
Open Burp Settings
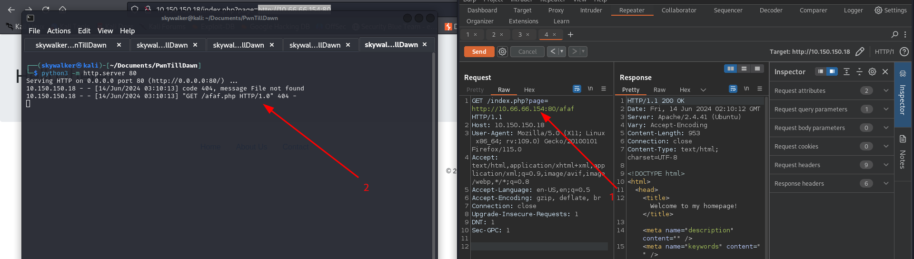(891, 10)
